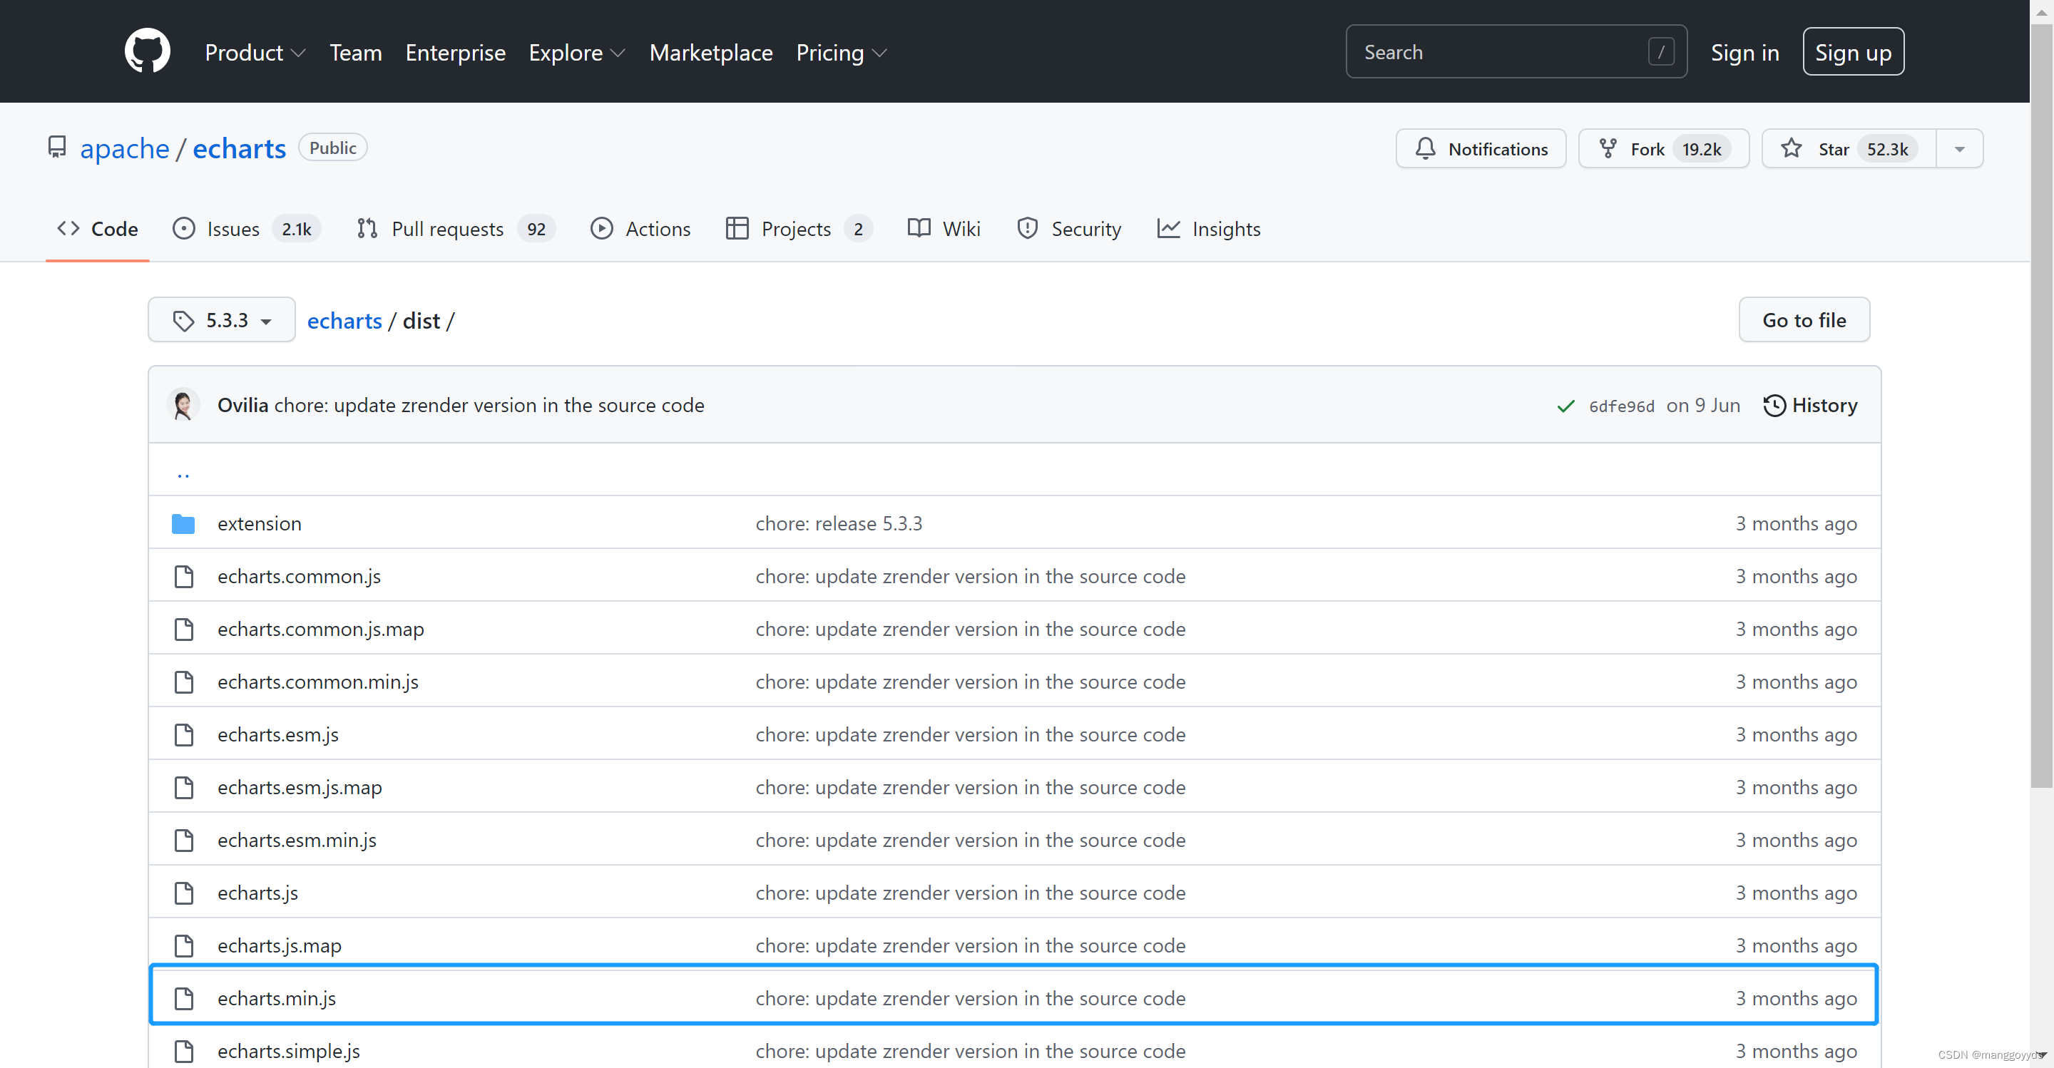Image resolution: width=2054 pixels, height=1068 pixels.
Task: Click commit hash 6dfe96d
Action: 1621,406
